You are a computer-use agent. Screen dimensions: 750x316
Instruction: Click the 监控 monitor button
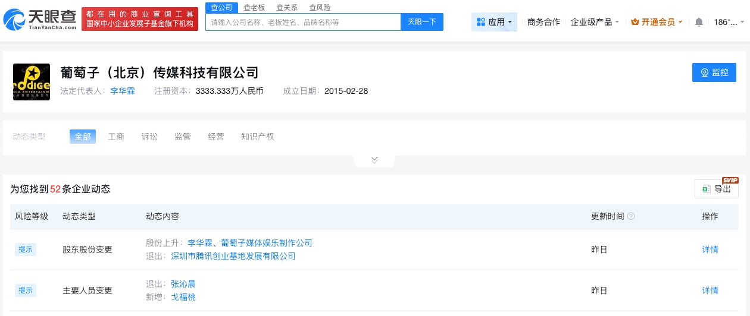tap(714, 72)
